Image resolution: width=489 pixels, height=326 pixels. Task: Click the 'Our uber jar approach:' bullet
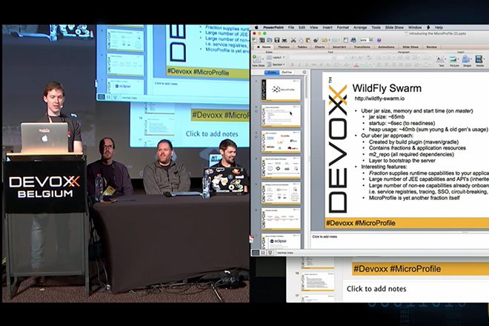tap(387, 136)
